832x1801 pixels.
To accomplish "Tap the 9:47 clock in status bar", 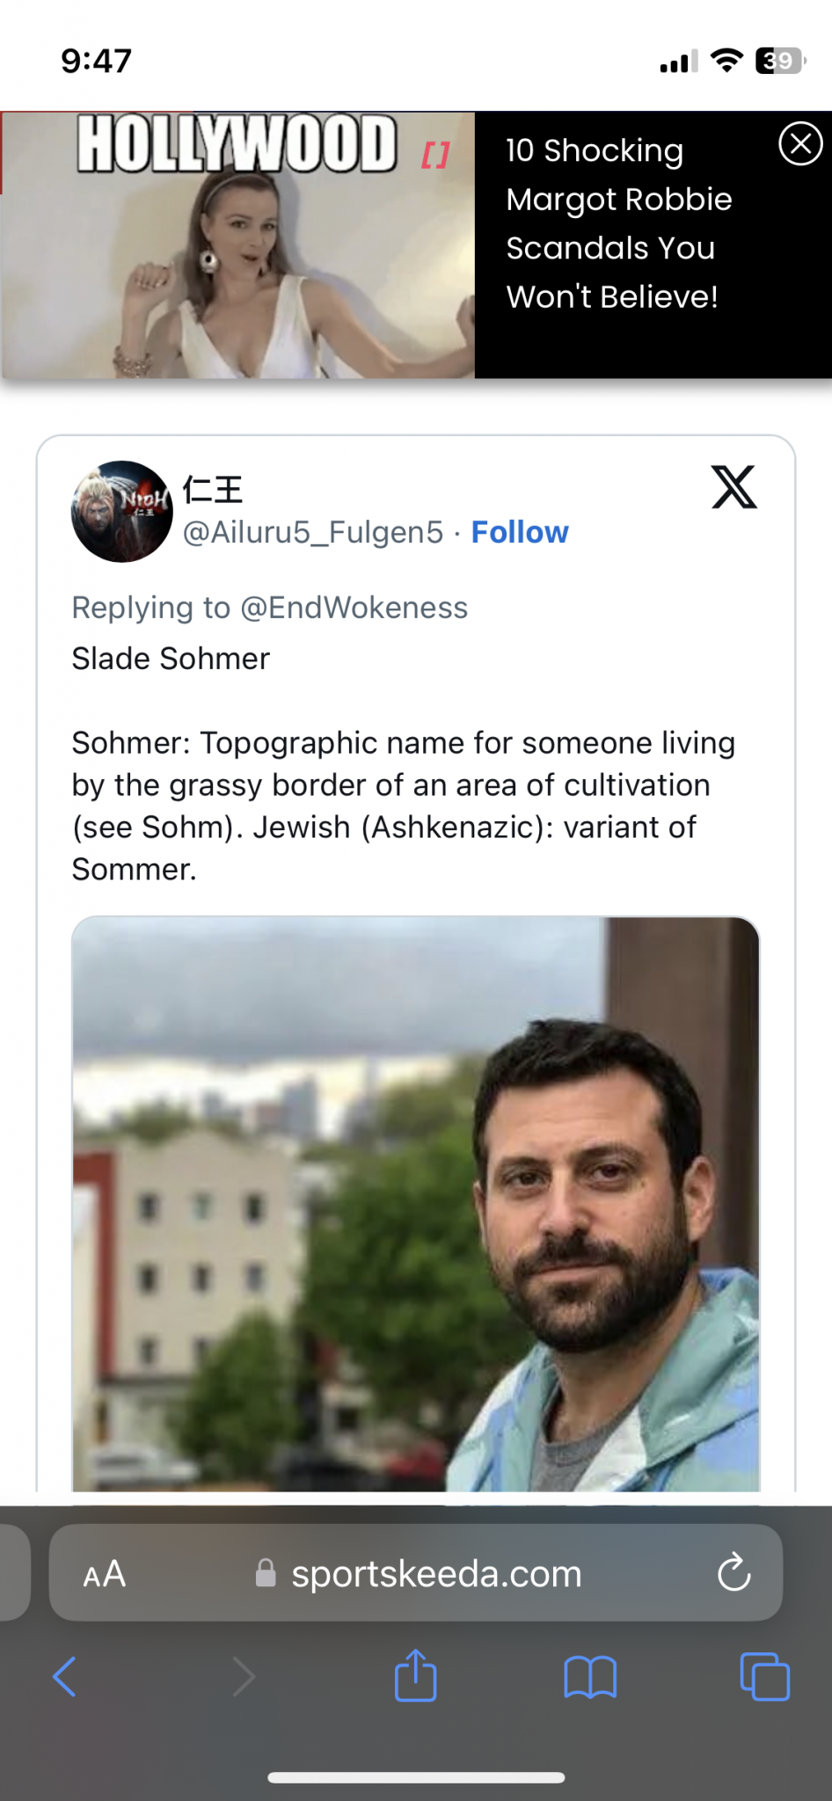I will pyautogui.click(x=96, y=61).
